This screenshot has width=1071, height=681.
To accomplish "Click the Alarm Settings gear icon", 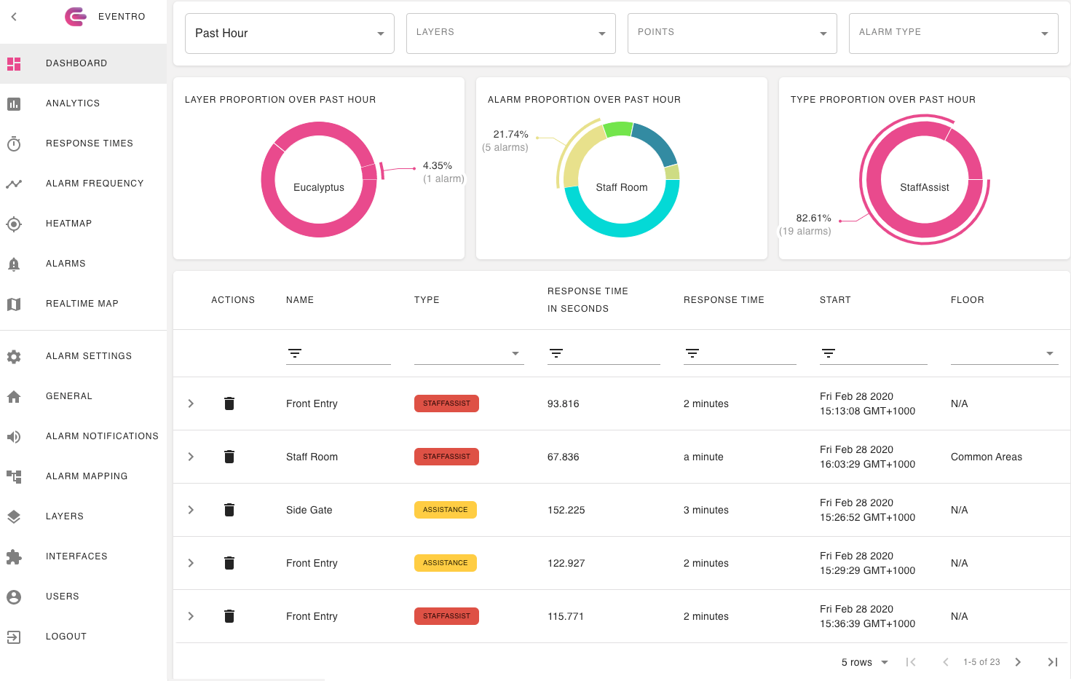I will 14,356.
